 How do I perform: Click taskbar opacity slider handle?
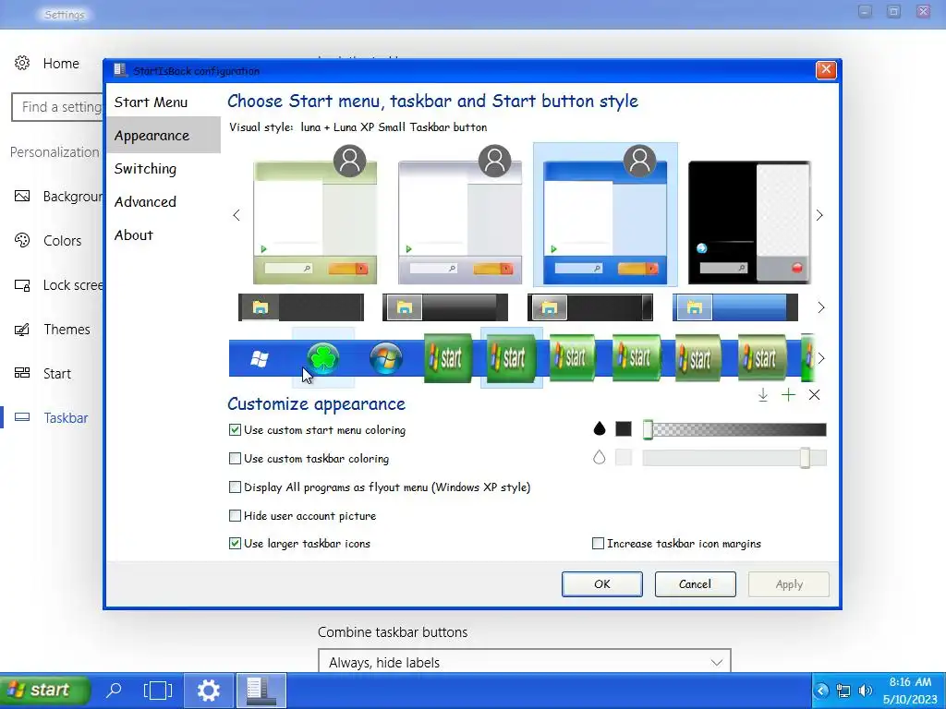point(805,458)
